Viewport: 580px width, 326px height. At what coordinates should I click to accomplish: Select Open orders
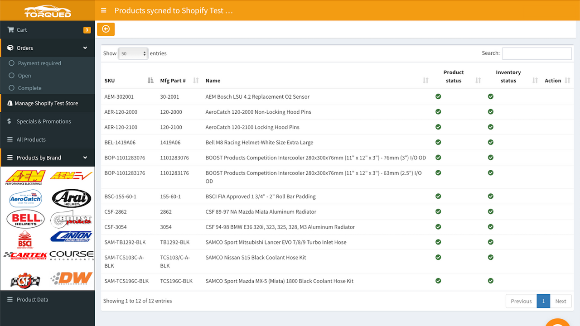point(24,76)
